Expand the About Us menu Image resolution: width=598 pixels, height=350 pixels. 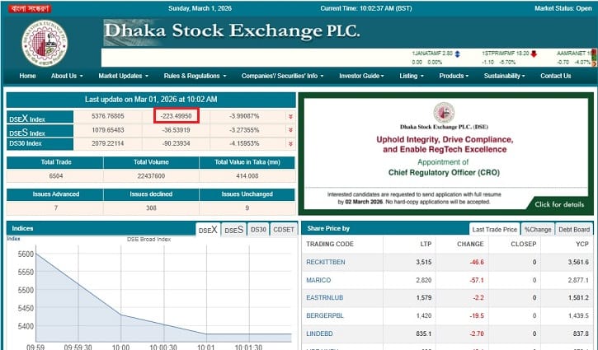[x=67, y=76]
